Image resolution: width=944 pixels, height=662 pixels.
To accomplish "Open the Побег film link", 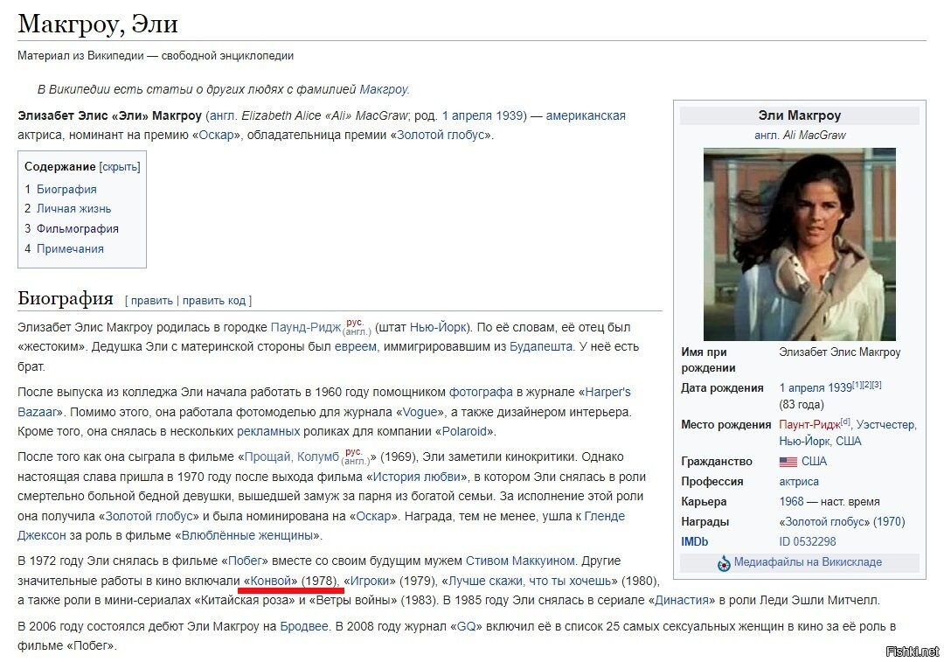I will pos(245,561).
